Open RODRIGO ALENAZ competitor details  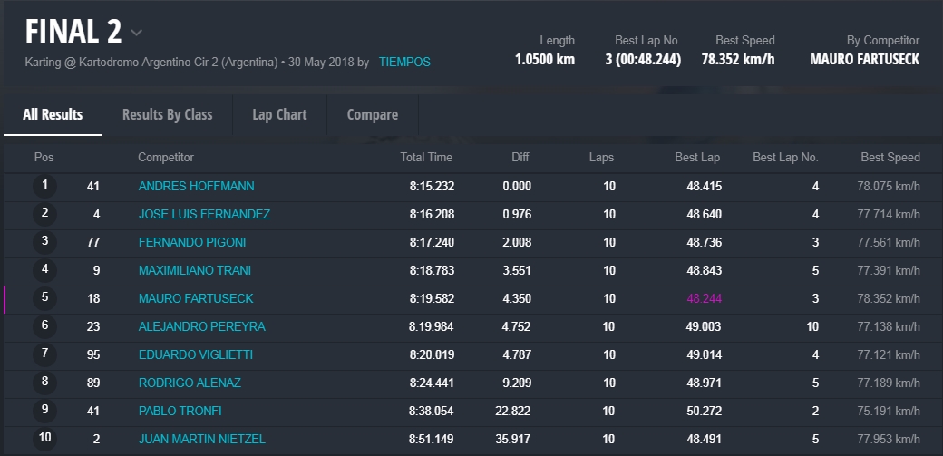pyautogui.click(x=190, y=383)
